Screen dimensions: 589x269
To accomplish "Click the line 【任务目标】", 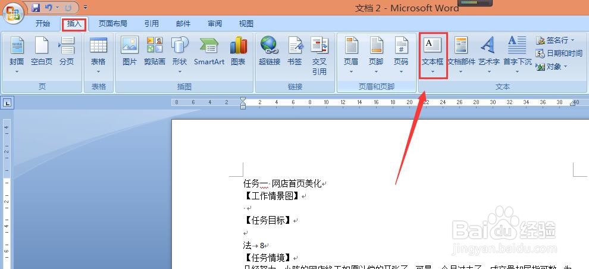I will click(268, 221).
